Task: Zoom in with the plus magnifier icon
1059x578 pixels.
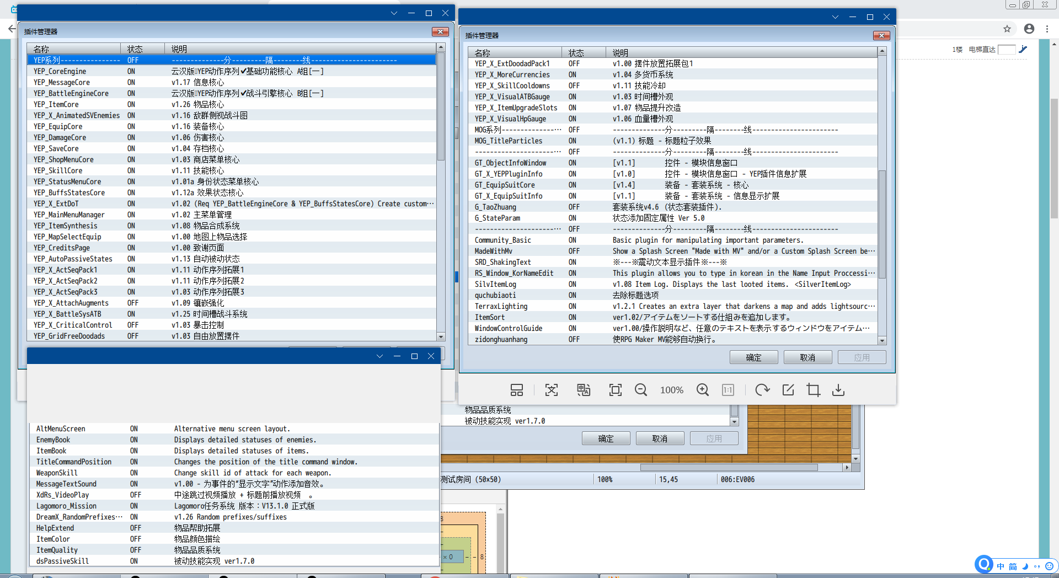Action: click(703, 390)
